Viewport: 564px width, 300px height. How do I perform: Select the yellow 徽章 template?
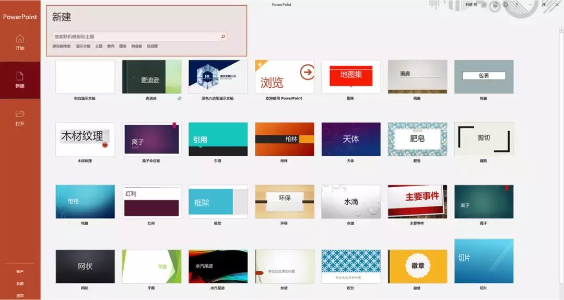tap(417, 267)
